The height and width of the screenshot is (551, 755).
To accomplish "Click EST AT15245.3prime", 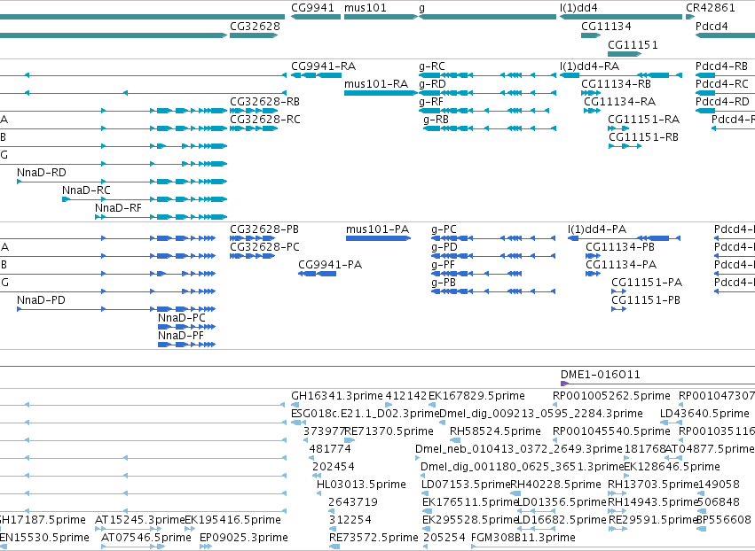I will pyautogui.click(x=139, y=520).
